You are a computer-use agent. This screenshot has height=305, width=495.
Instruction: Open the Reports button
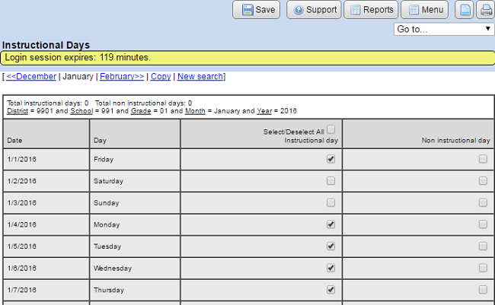click(371, 10)
